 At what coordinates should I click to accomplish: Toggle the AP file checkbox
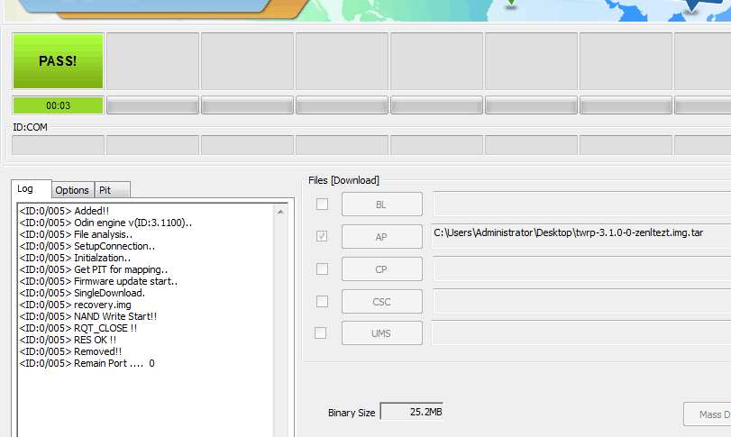pyautogui.click(x=322, y=236)
